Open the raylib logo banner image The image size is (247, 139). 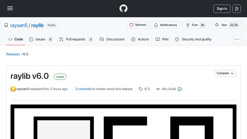tap(123, 122)
